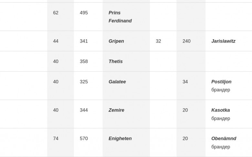Viewport: 252px width, 157px height.
Task: Click the брандер label under Postiljon
Action: pyautogui.click(x=221, y=90)
